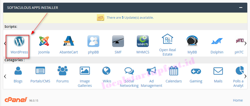Image resolution: width=250 pixels, height=106 pixels.
Task: Click the Image Galleries text label
Action: pos(85,83)
